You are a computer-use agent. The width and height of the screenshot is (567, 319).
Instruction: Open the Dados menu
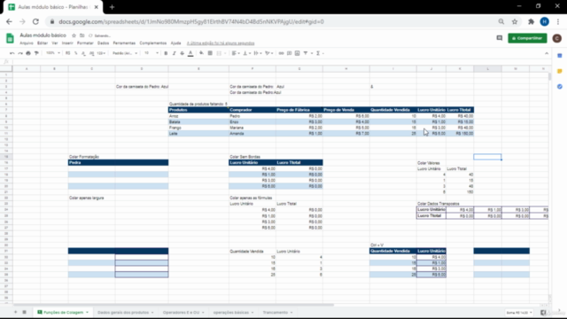coord(103,43)
